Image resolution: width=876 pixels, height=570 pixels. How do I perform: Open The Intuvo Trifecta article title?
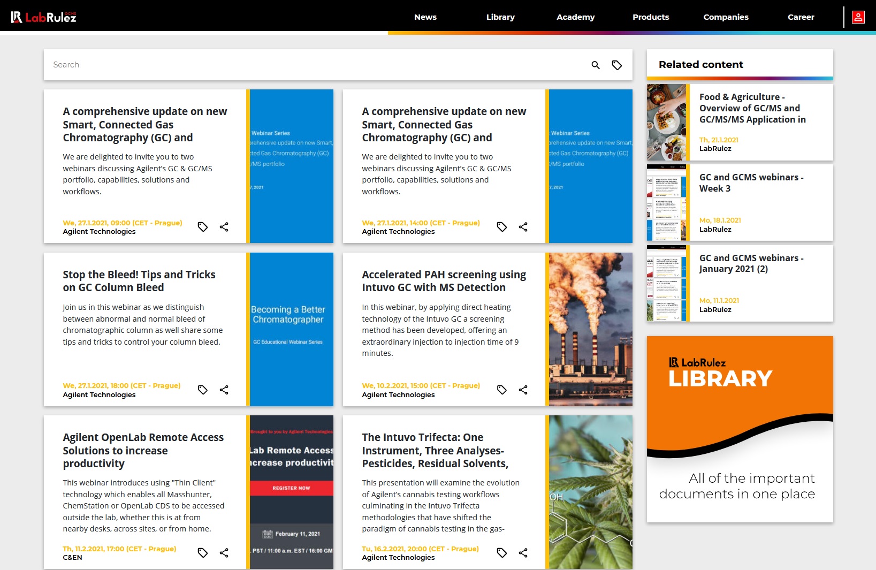(435, 451)
